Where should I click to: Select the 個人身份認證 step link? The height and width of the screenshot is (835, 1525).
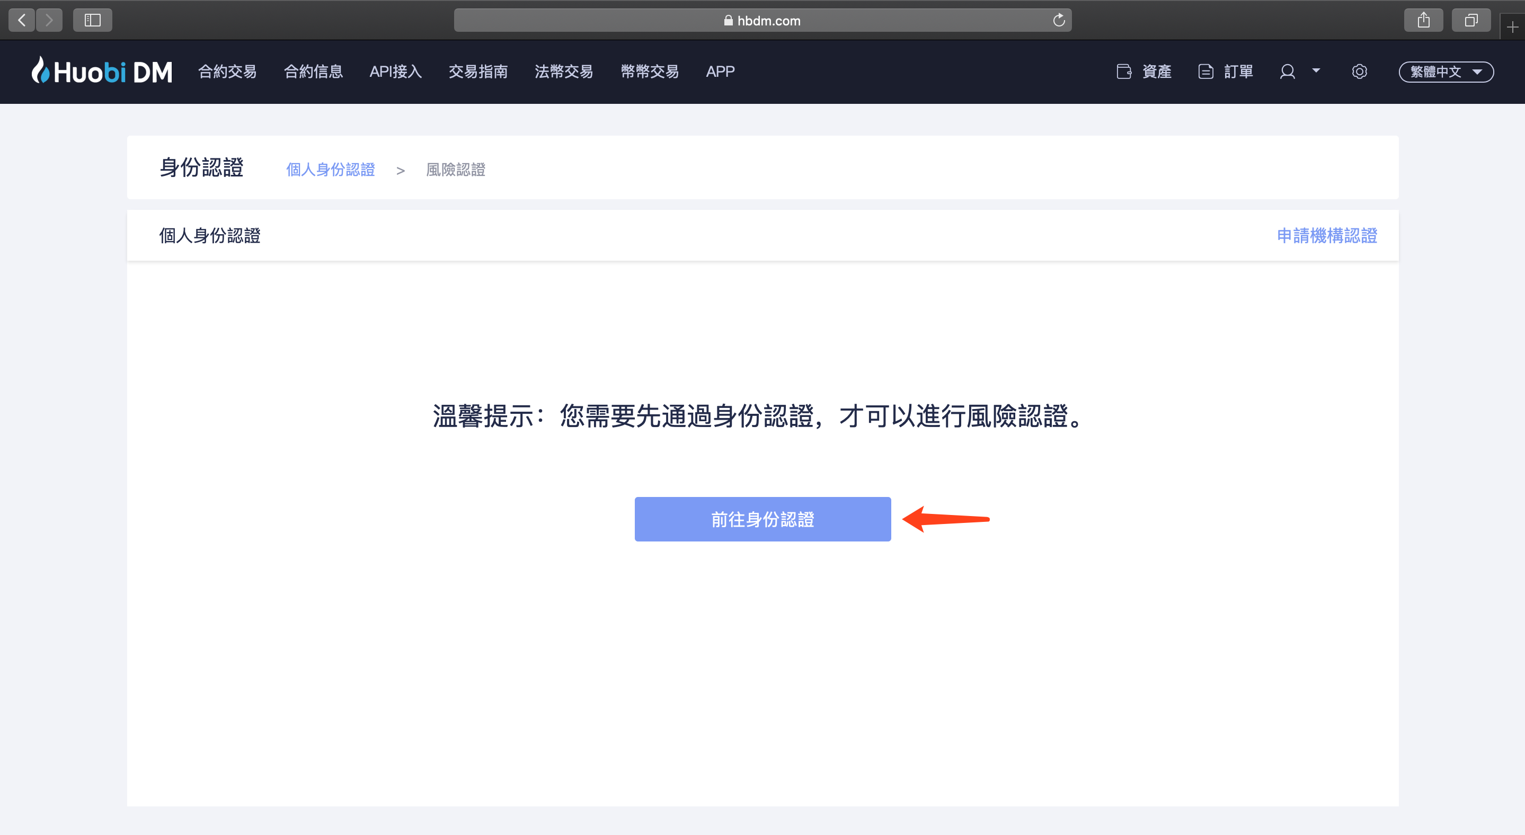click(x=330, y=170)
